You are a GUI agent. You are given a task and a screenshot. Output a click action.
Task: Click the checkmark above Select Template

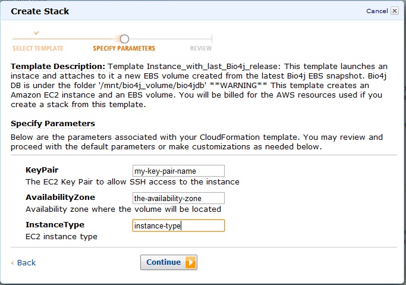pyautogui.click(x=36, y=33)
